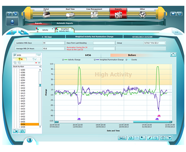Toggle the Weighted Rumination Change checkbox

(95, 60)
